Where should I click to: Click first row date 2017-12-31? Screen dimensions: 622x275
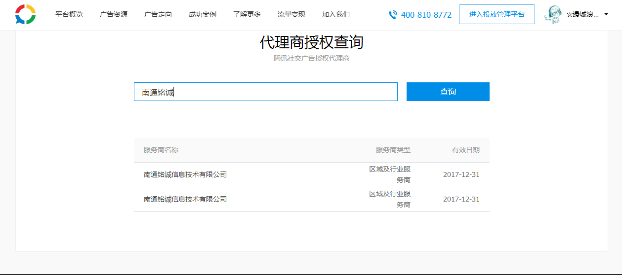[x=461, y=174]
